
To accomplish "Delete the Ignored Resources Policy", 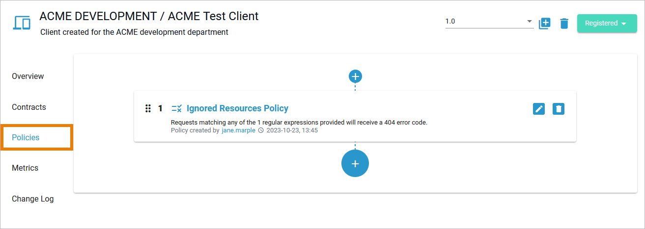I will pyautogui.click(x=559, y=109).
